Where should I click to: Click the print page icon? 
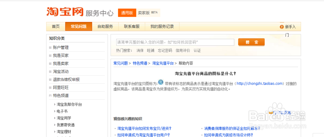coord(271,113)
